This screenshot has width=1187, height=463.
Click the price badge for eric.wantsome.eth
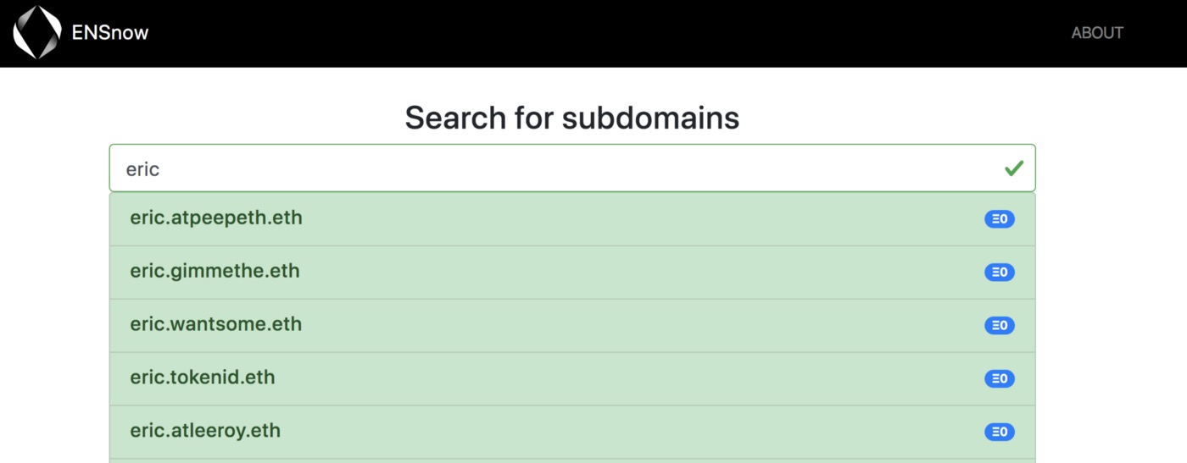999,326
